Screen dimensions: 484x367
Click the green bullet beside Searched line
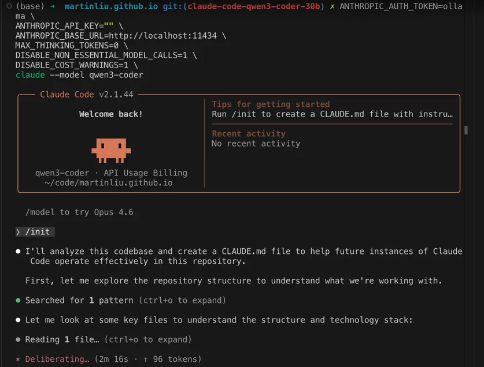tap(19, 300)
